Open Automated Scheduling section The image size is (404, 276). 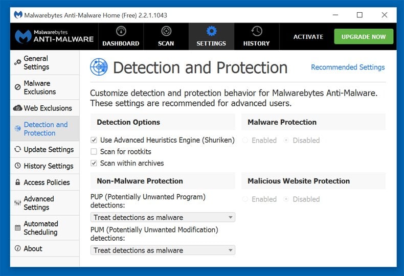click(45, 227)
